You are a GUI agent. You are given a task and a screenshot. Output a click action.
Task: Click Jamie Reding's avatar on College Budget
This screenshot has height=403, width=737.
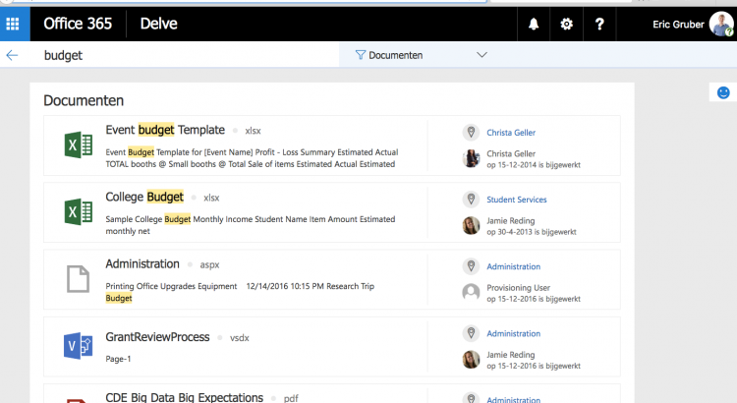(x=471, y=226)
